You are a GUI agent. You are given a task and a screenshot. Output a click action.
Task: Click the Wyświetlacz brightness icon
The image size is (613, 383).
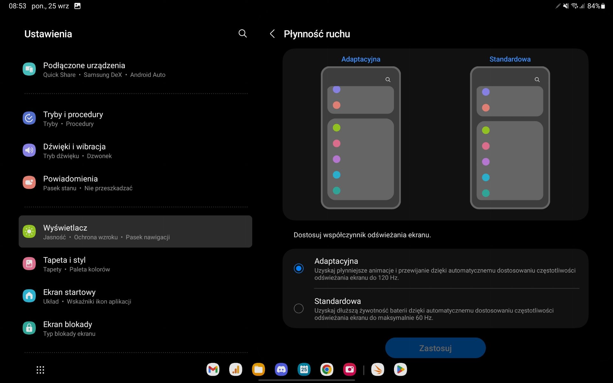click(29, 232)
